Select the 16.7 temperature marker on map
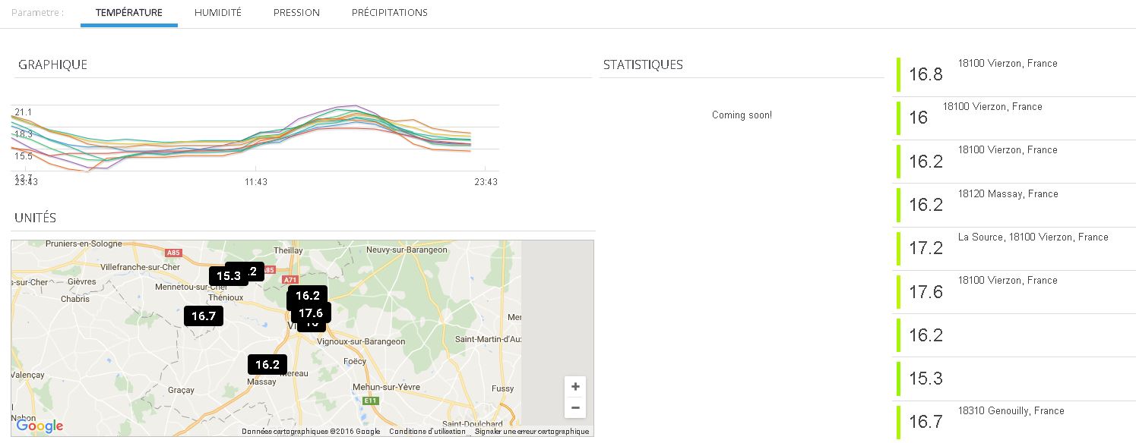The height and width of the screenshot is (443, 1136). coord(204,316)
